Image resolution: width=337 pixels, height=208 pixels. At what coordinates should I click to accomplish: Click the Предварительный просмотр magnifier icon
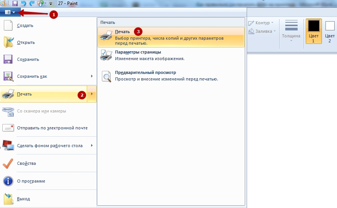tap(106, 76)
